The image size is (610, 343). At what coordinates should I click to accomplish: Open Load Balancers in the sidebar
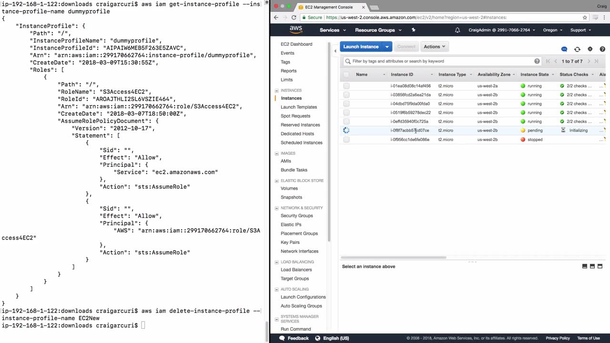tap(296, 270)
